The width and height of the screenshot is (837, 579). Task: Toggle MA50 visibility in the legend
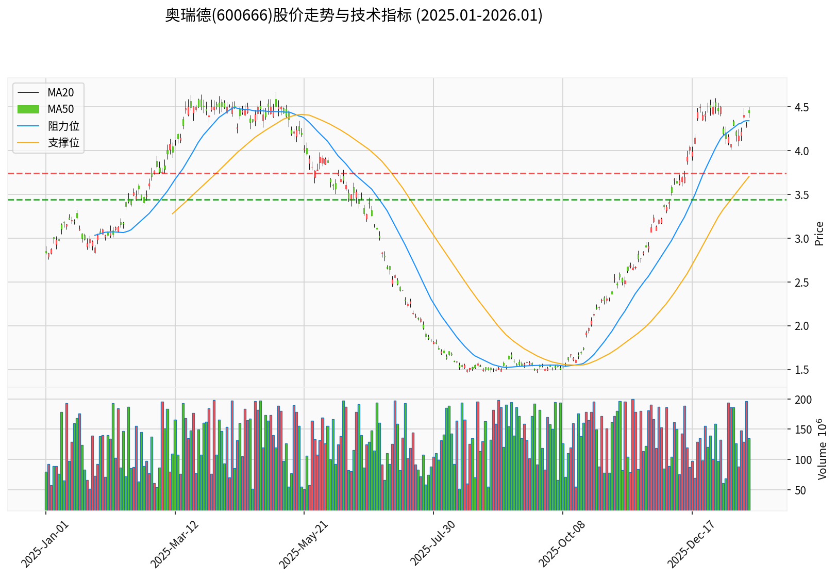(x=60, y=109)
